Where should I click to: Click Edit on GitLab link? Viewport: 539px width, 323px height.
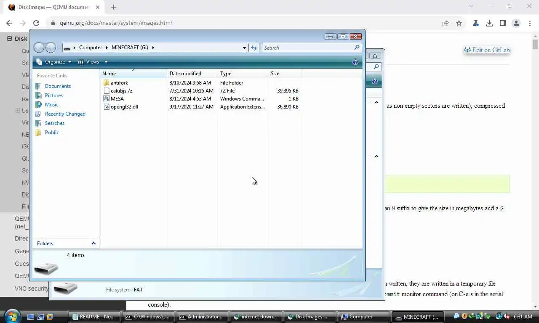(x=487, y=50)
